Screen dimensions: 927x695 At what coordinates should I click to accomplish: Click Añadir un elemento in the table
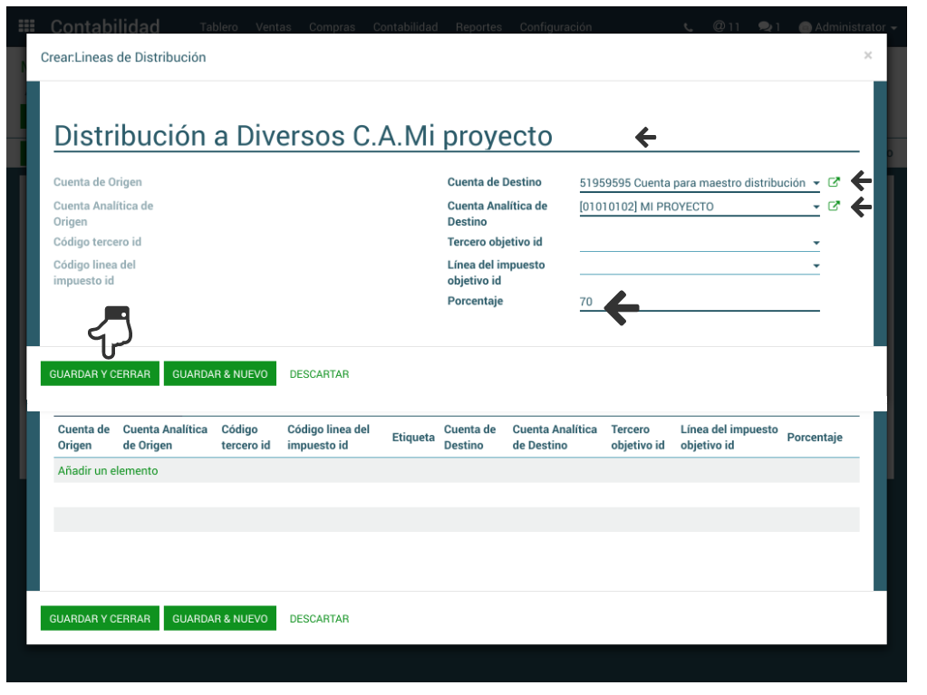[x=108, y=470]
